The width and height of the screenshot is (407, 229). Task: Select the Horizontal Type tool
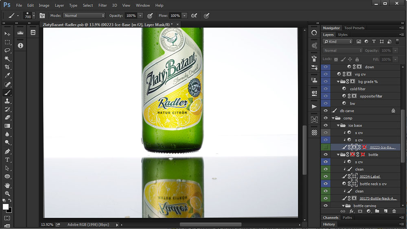coord(7,159)
